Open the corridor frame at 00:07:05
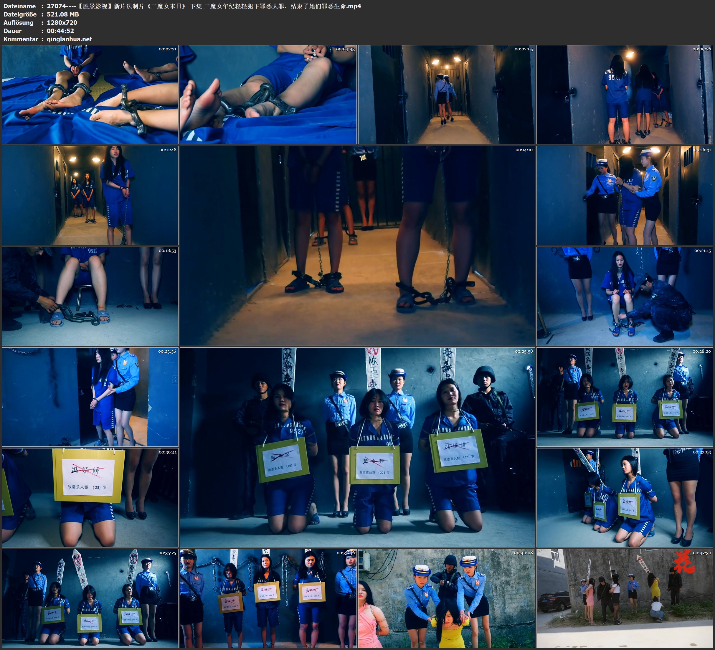Image resolution: width=715 pixels, height=650 pixels. 446,94
